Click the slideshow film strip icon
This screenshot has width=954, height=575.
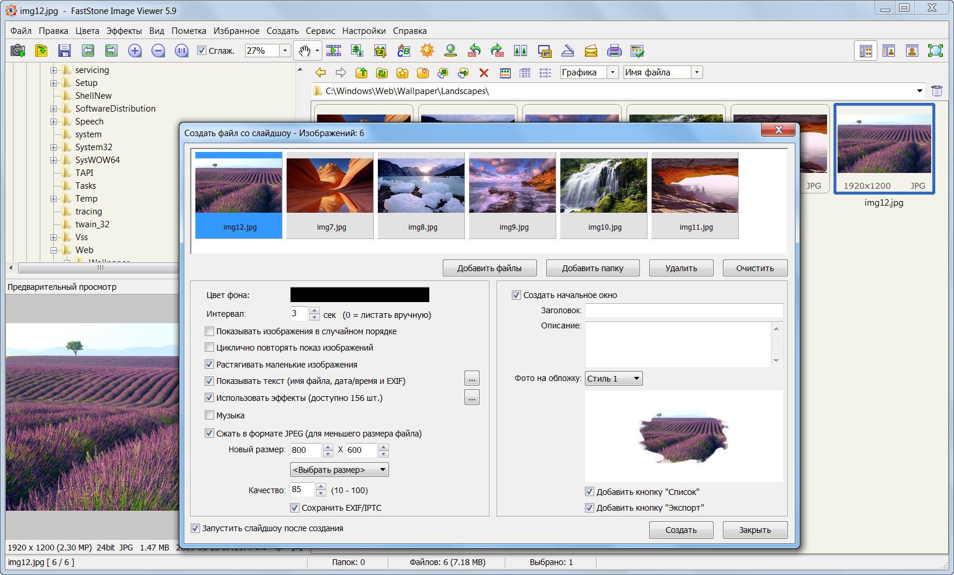333,51
